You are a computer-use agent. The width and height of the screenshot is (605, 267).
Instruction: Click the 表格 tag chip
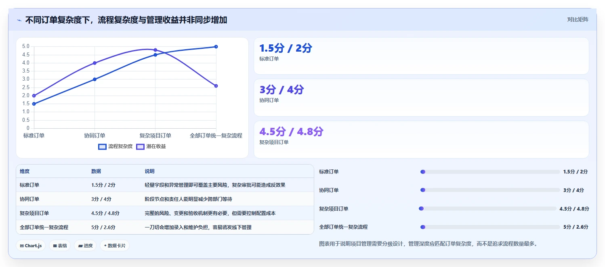point(60,246)
